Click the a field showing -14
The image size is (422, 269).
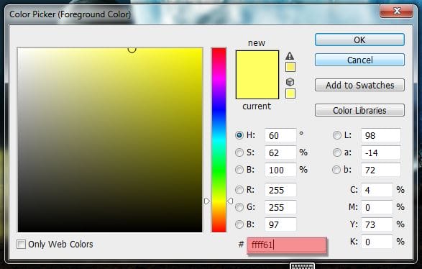381,152
